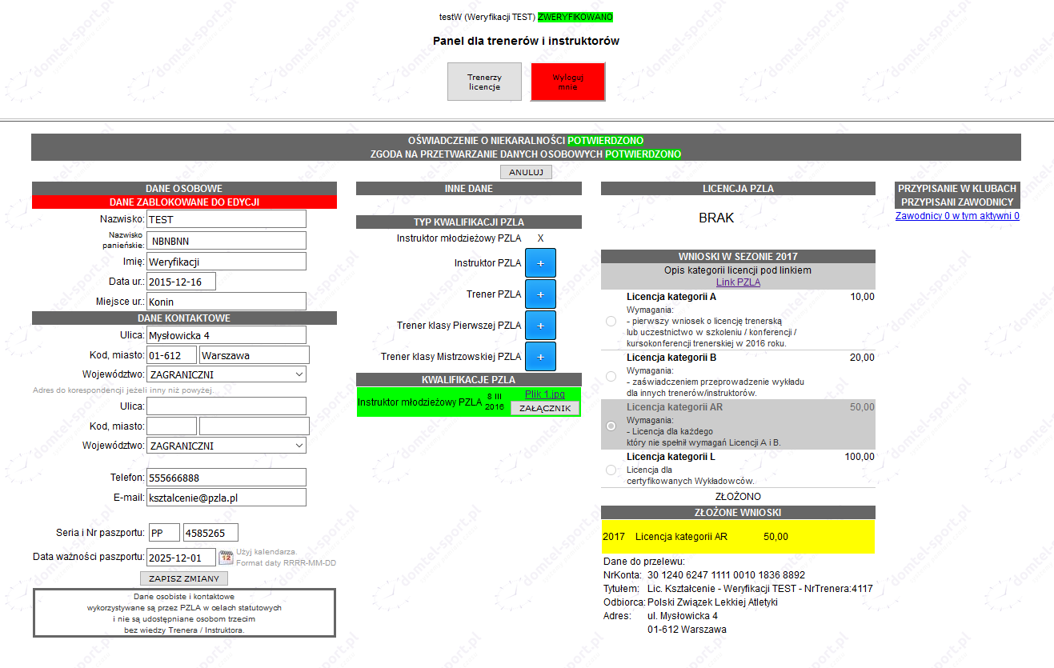Open the correspondence address Województwo dropdown
The height and width of the screenshot is (668, 1054).
[x=226, y=446]
